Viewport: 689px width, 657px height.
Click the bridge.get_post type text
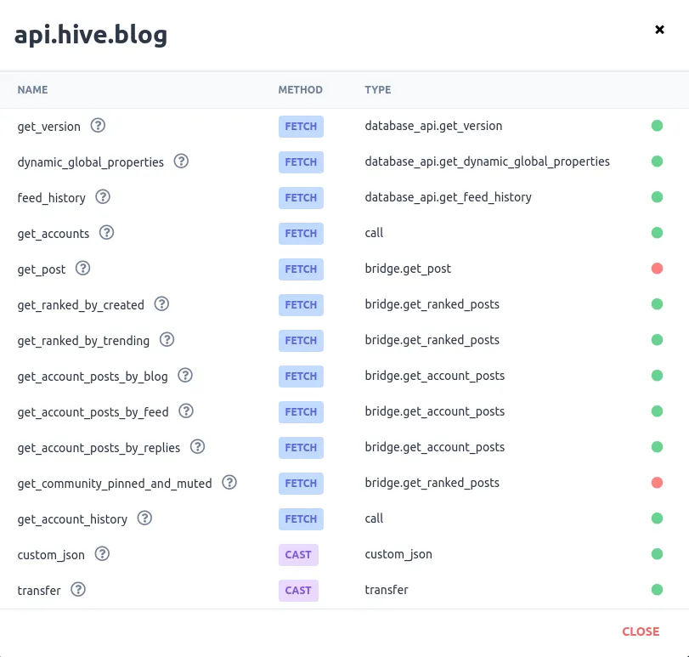pos(408,269)
